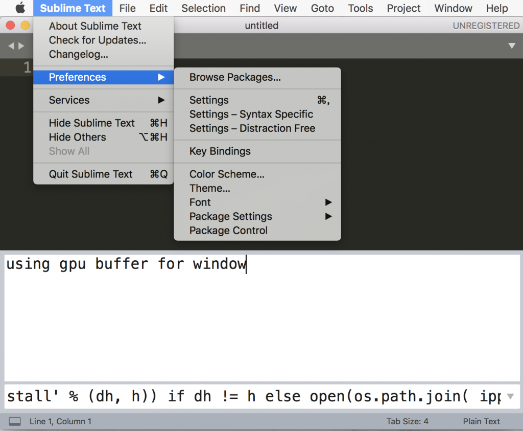Viewport: 523px width, 431px height.
Task: Click the next tab arrow
Action: tap(21, 46)
